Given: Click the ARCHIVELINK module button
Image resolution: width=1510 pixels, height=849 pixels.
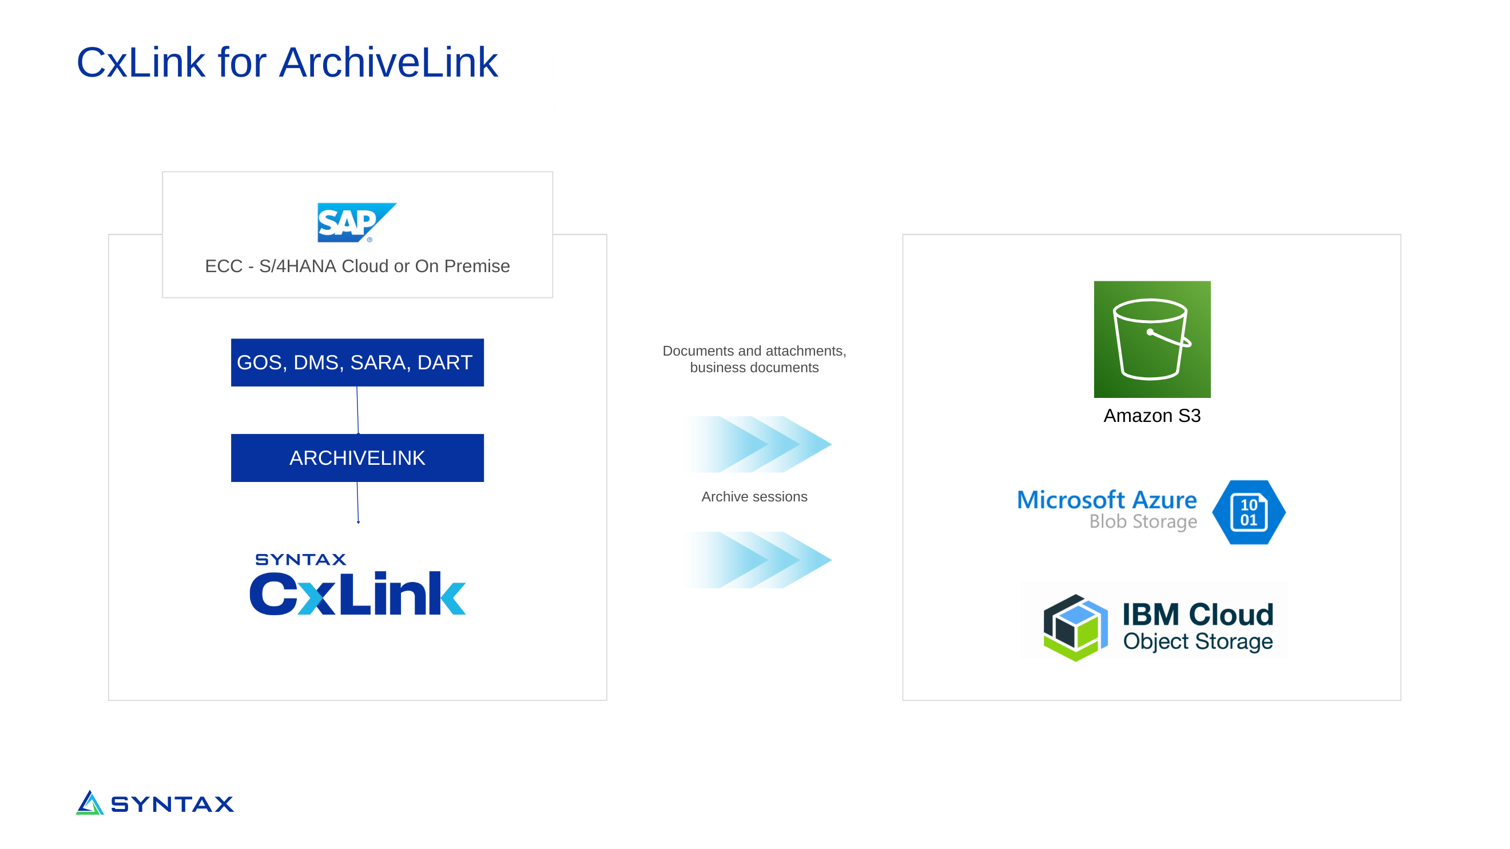Looking at the screenshot, I should [357, 457].
